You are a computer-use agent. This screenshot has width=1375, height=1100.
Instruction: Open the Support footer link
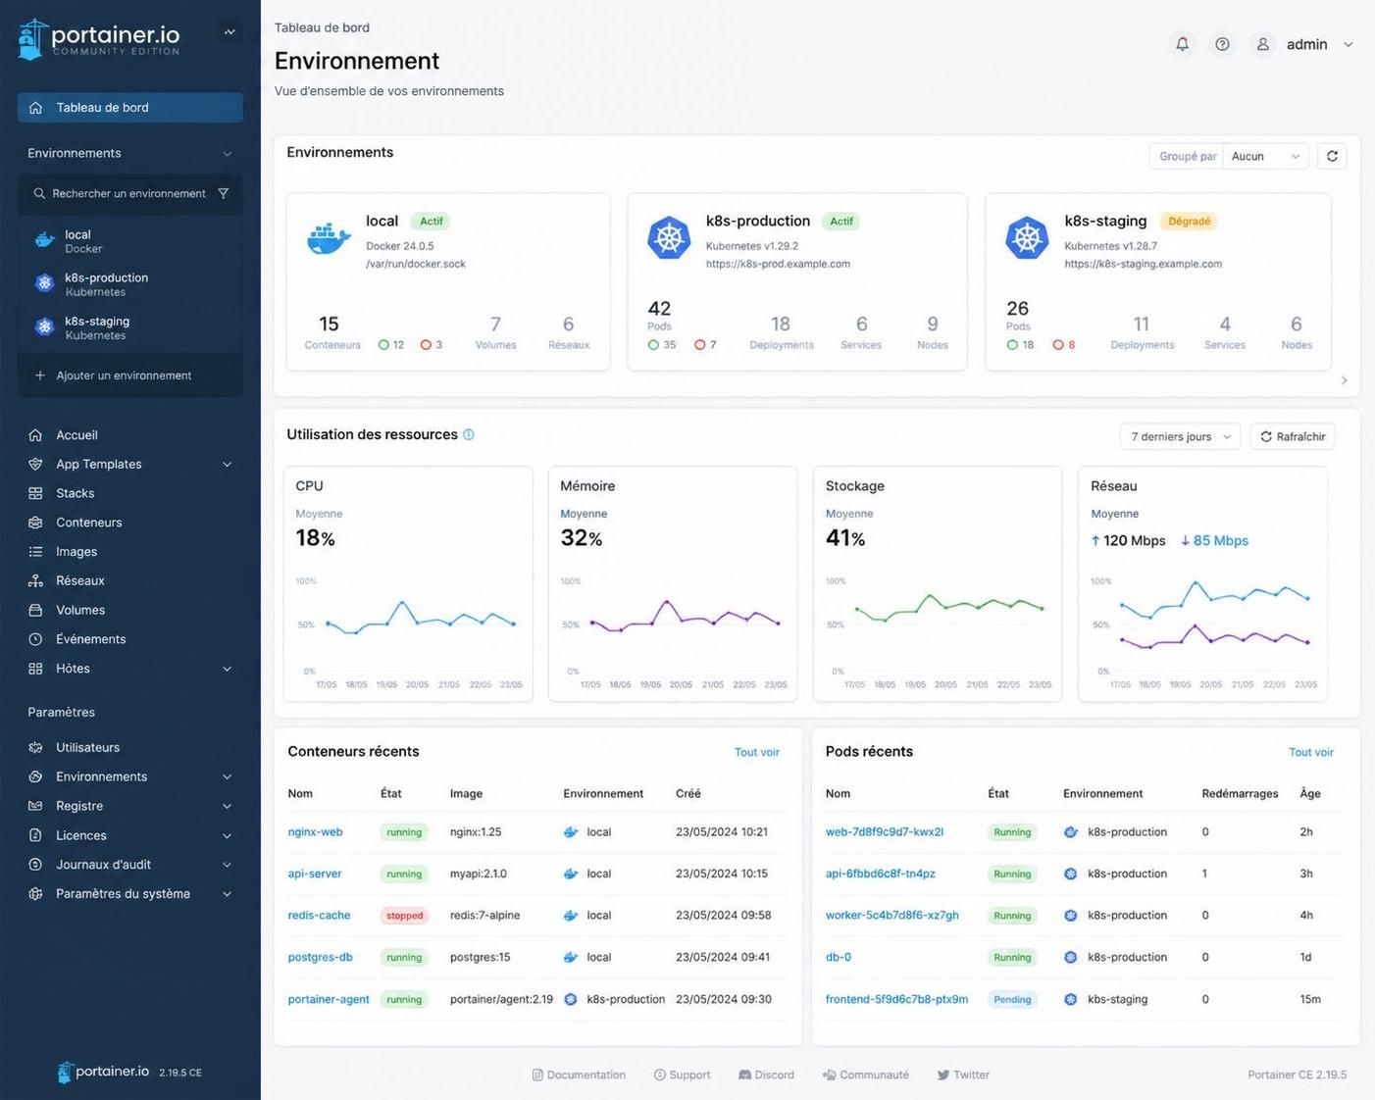tap(683, 1075)
